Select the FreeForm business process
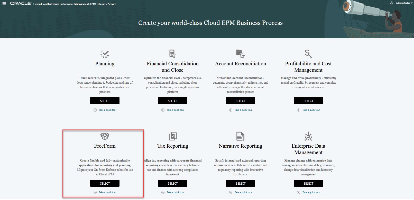Viewport: 414px width, 200px height. pyautogui.click(x=105, y=183)
